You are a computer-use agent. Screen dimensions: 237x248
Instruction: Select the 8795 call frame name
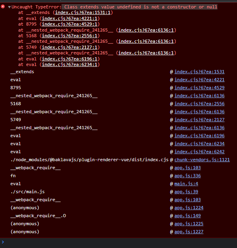[x=16, y=88]
